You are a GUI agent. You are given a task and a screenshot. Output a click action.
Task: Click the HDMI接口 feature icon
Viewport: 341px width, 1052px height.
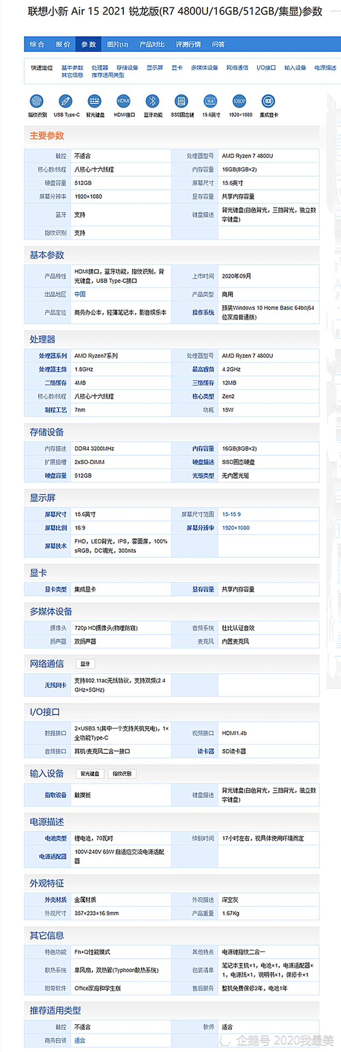(124, 101)
